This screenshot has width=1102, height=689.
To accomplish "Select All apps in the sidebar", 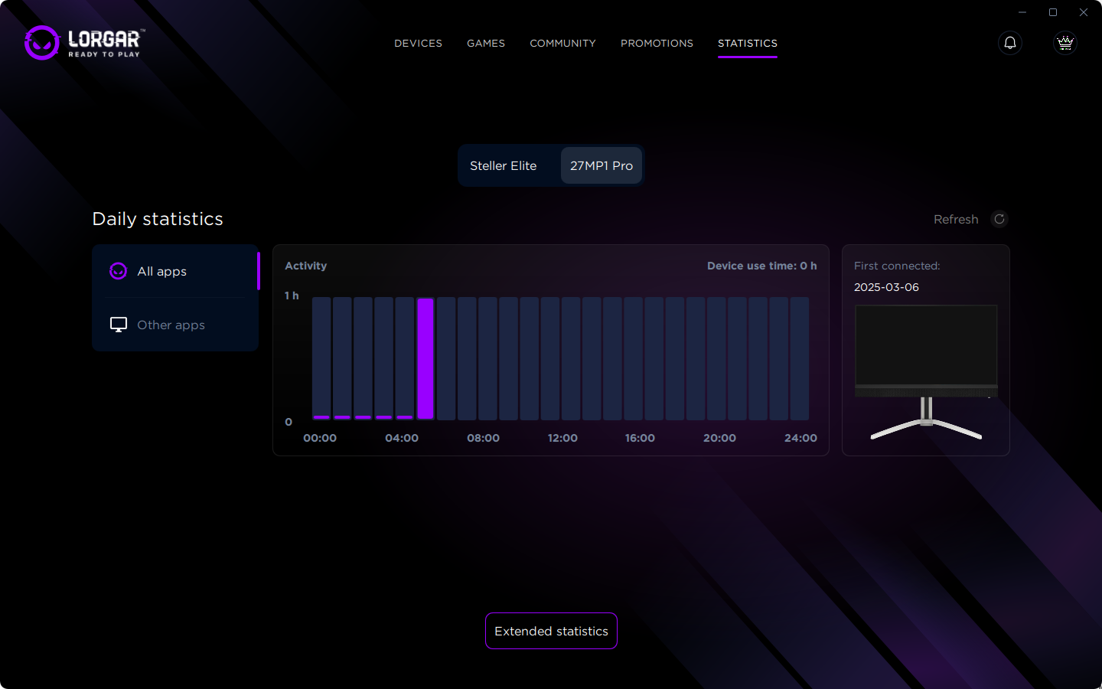I will (x=175, y=271).
